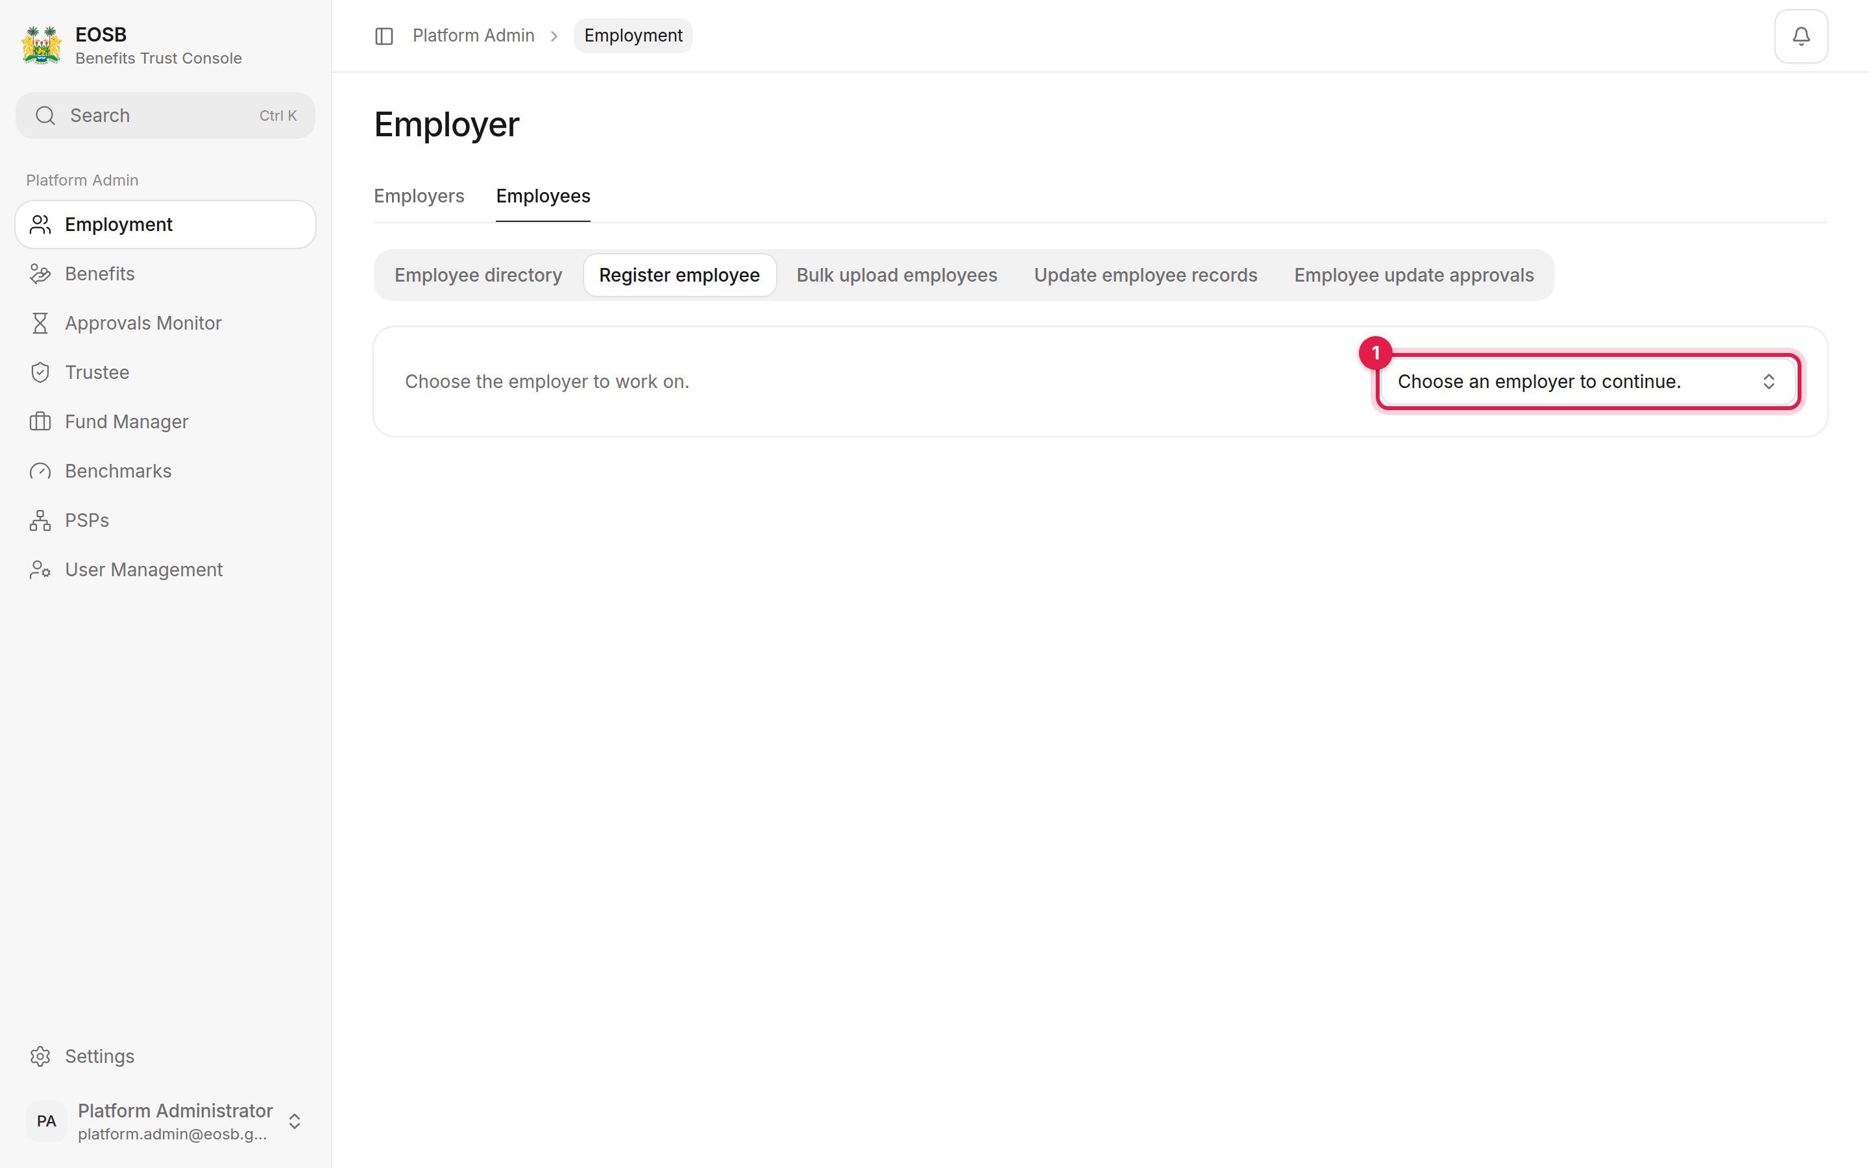
Task: Click the Trustee shield icon
Action: click(x=40, y=372)
